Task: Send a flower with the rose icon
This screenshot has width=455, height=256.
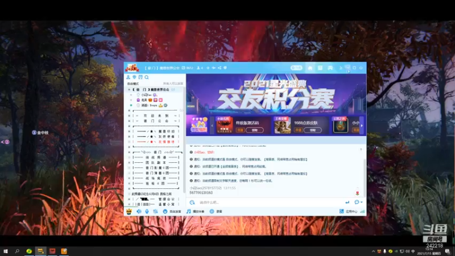Action: (357, 193)
